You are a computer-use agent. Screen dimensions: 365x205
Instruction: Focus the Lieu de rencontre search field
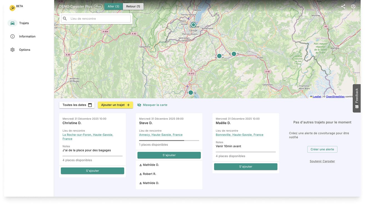click(96, 19)
